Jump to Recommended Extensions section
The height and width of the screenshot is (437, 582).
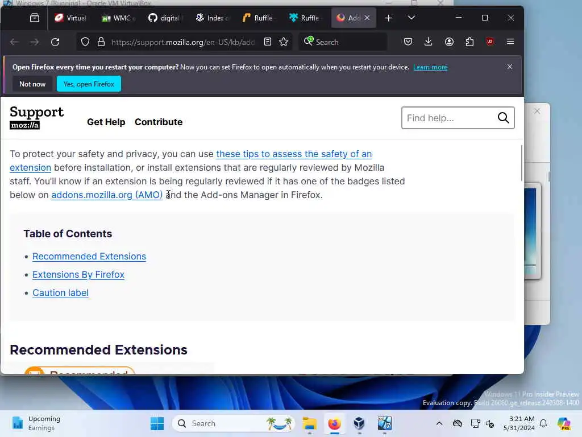point(89,257)
